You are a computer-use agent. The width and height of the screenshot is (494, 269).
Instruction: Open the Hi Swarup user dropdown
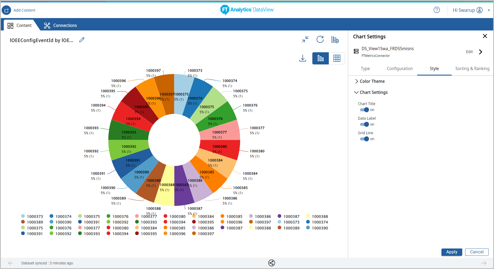click(x=489, y=10)
